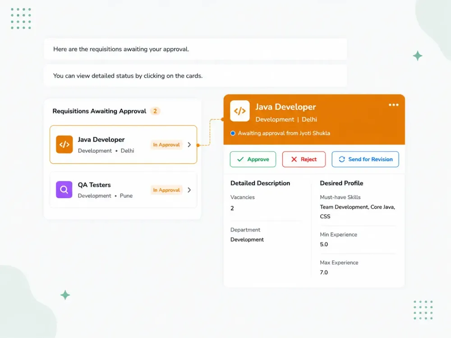Click the Department label
Screen dimensions: 451x338
(245, 230)
